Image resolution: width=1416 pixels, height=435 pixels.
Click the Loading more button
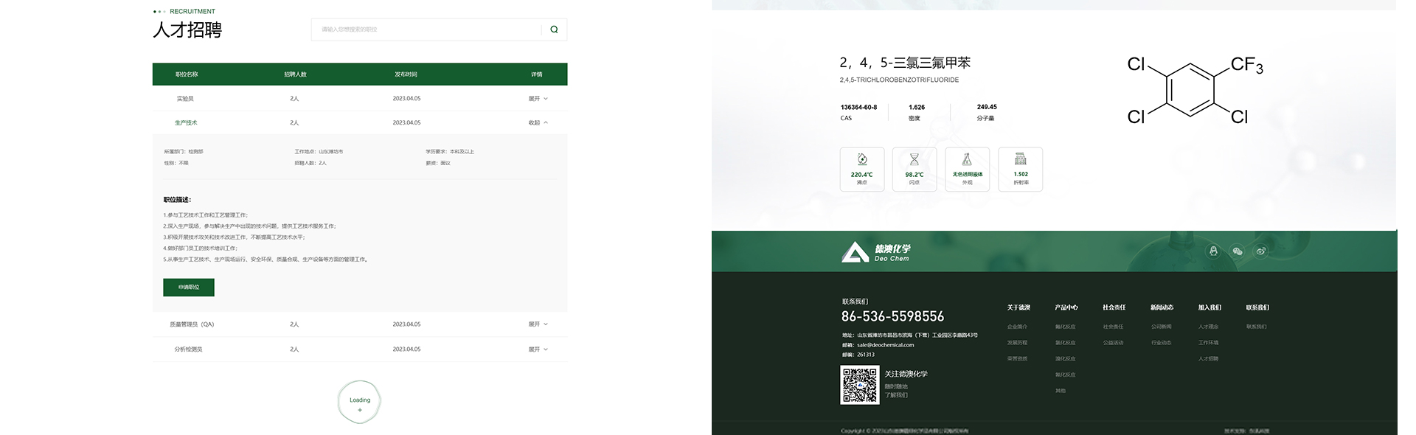click(x=360, y=402)
